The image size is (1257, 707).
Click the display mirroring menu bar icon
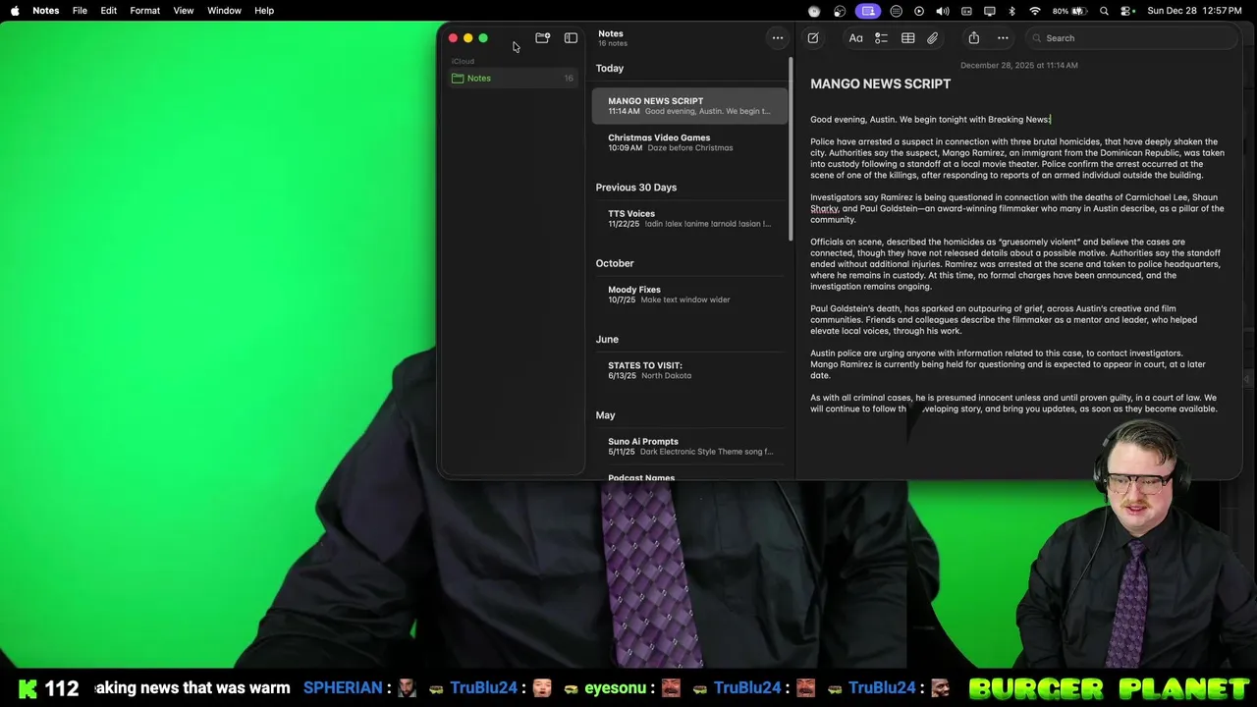pos(989,11)
